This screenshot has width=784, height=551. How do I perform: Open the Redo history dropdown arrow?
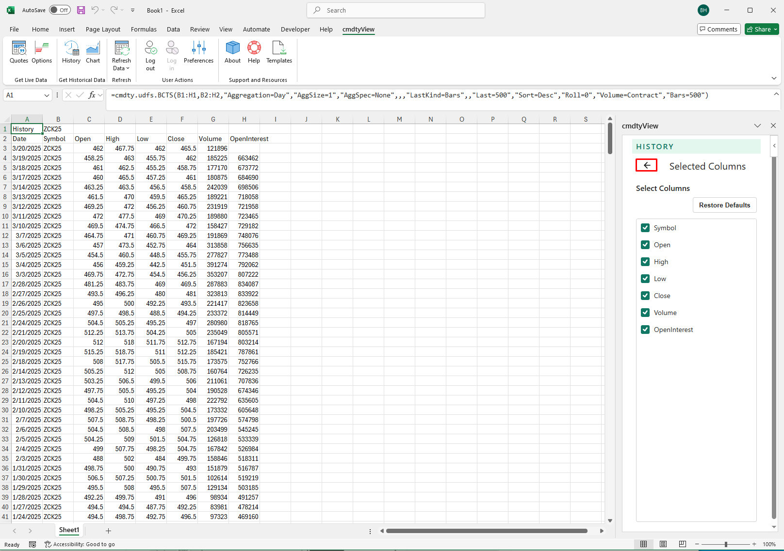click(122, 10)
